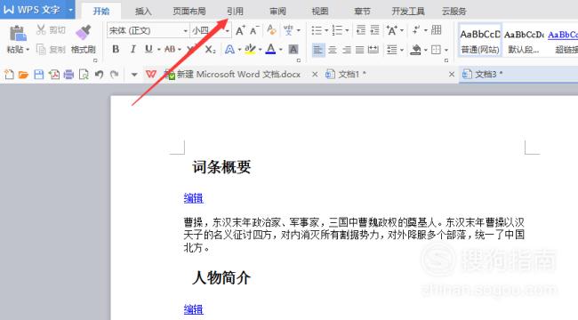
Task: Switch to the 插入 ribbon tab
Action: point(143,11)
